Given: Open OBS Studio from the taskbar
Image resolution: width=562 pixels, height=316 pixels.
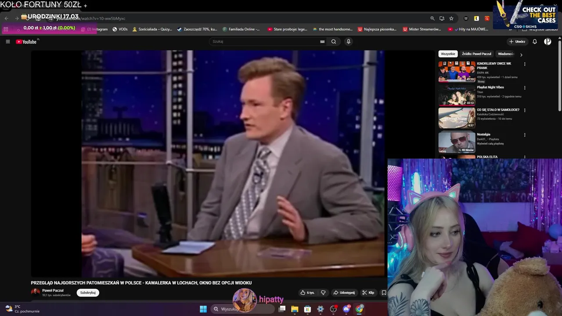Looking at the screenshot, I should [333, 309].
